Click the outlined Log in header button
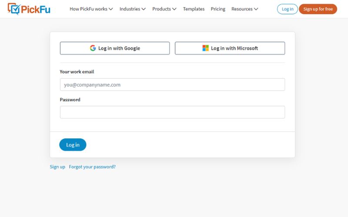 [287, 9]
